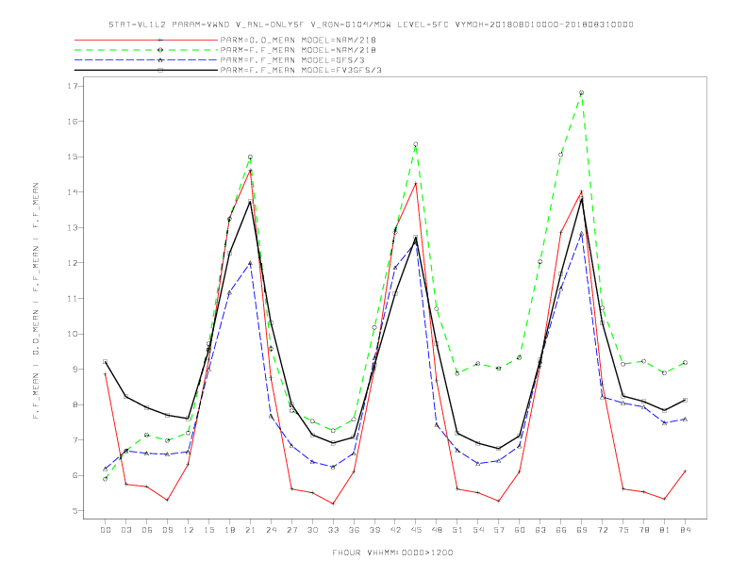Click x-axis tick label 57
This screenshot has width=747, height=577.
(x=499, y=530)
